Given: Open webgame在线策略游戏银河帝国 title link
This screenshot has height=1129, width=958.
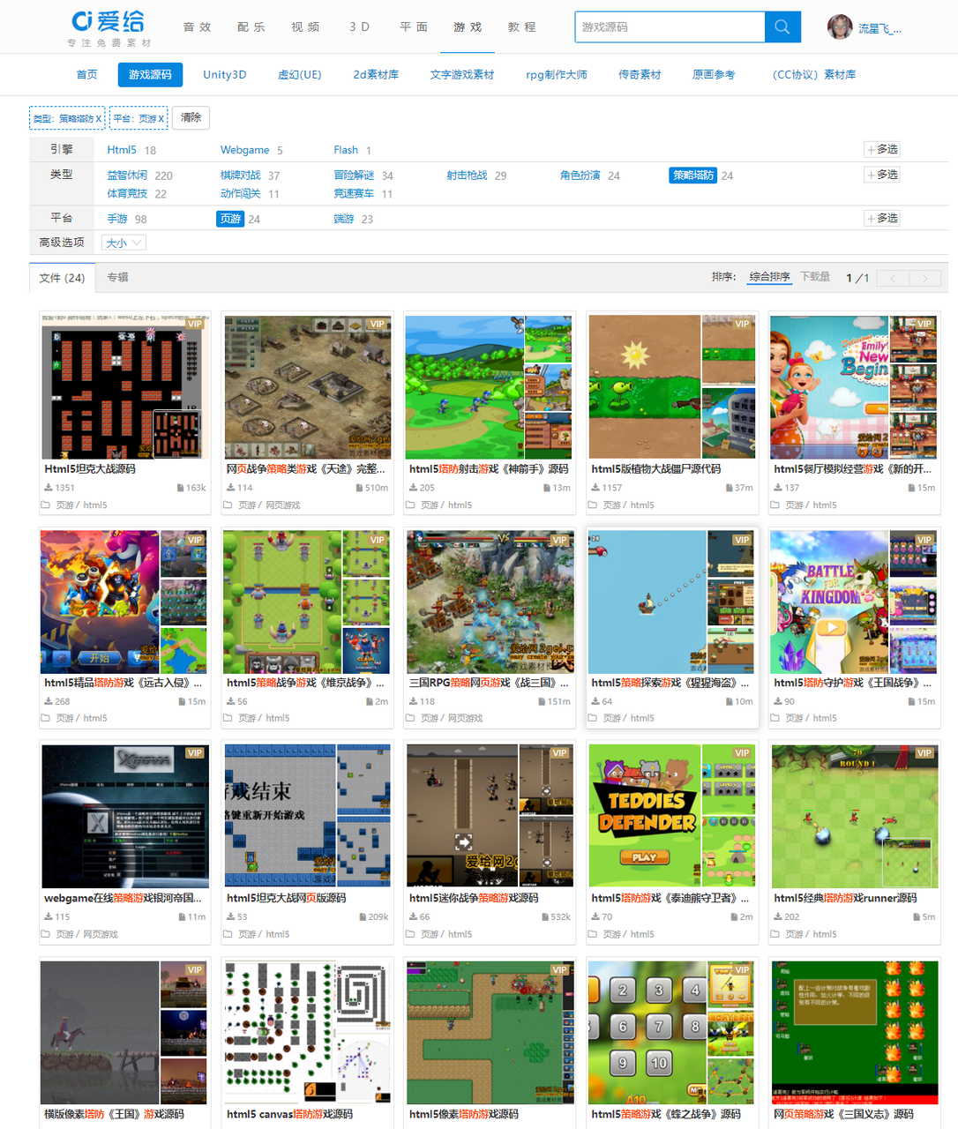Looking at the screenshot, I should point(123,898).
